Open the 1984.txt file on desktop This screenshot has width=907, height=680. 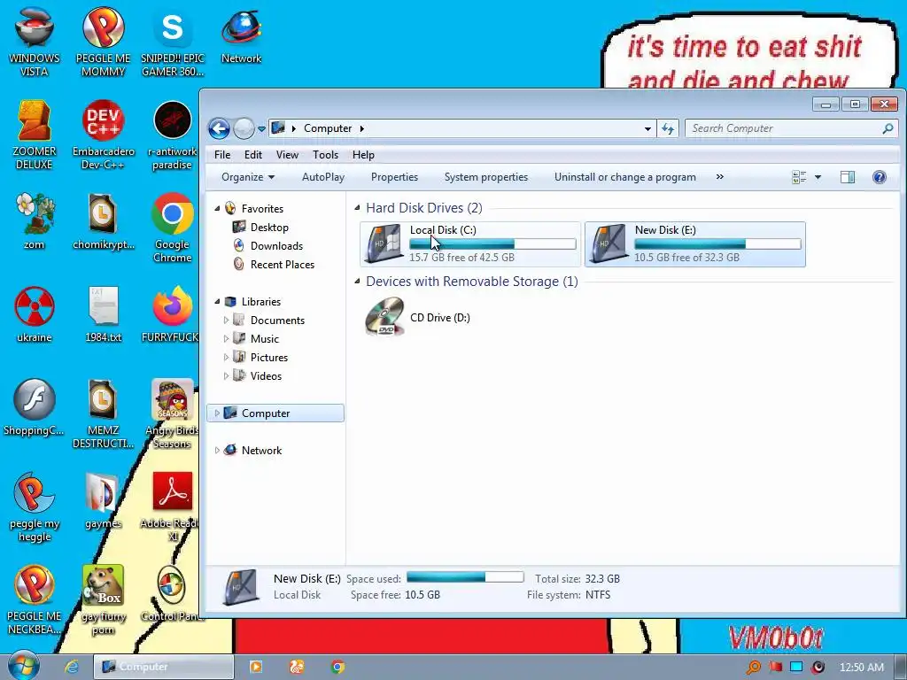(x=103, y=314)
